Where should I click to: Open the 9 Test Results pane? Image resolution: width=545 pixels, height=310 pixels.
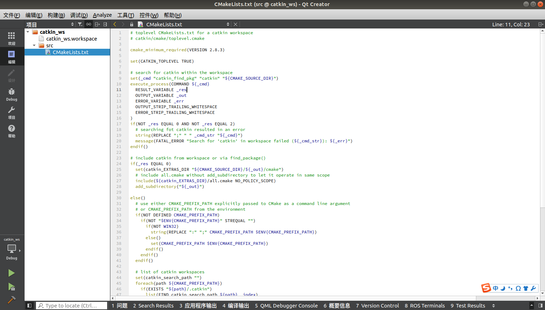click(468, 305)
